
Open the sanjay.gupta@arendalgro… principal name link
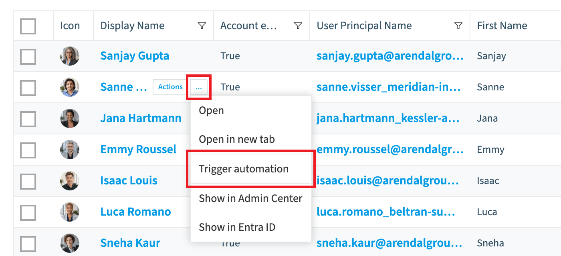(390, 56)
